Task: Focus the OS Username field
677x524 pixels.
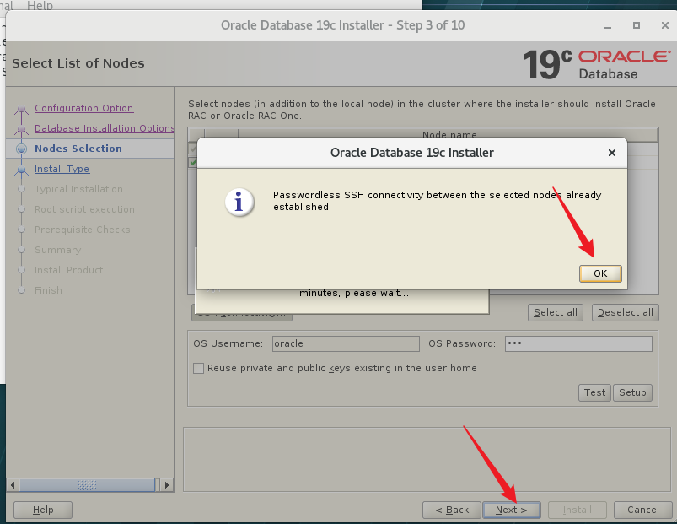Action: pos(346,343)
